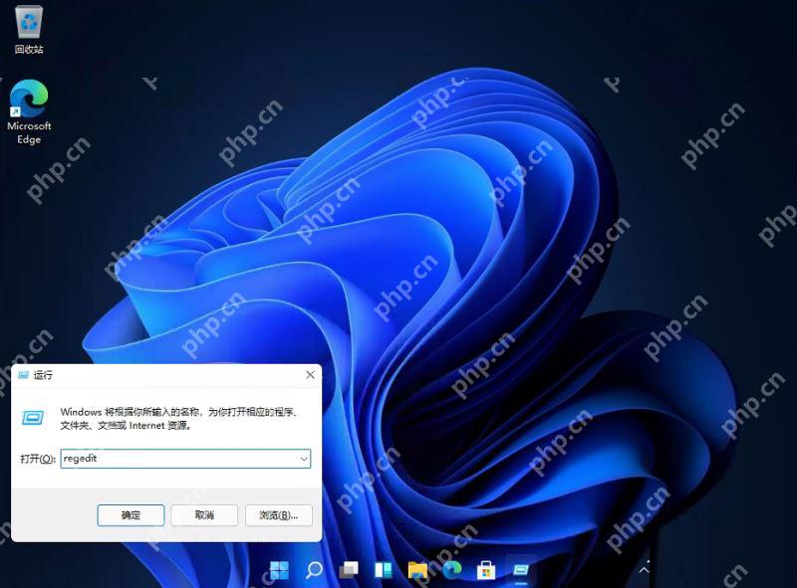Close the Run dialog window
The image size is (797, 588).
pos(310,375)
